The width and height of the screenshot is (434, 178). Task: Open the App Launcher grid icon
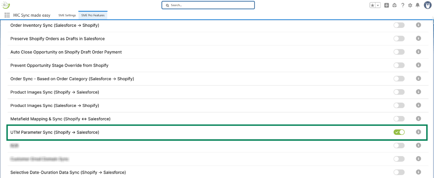coord(7,15)
